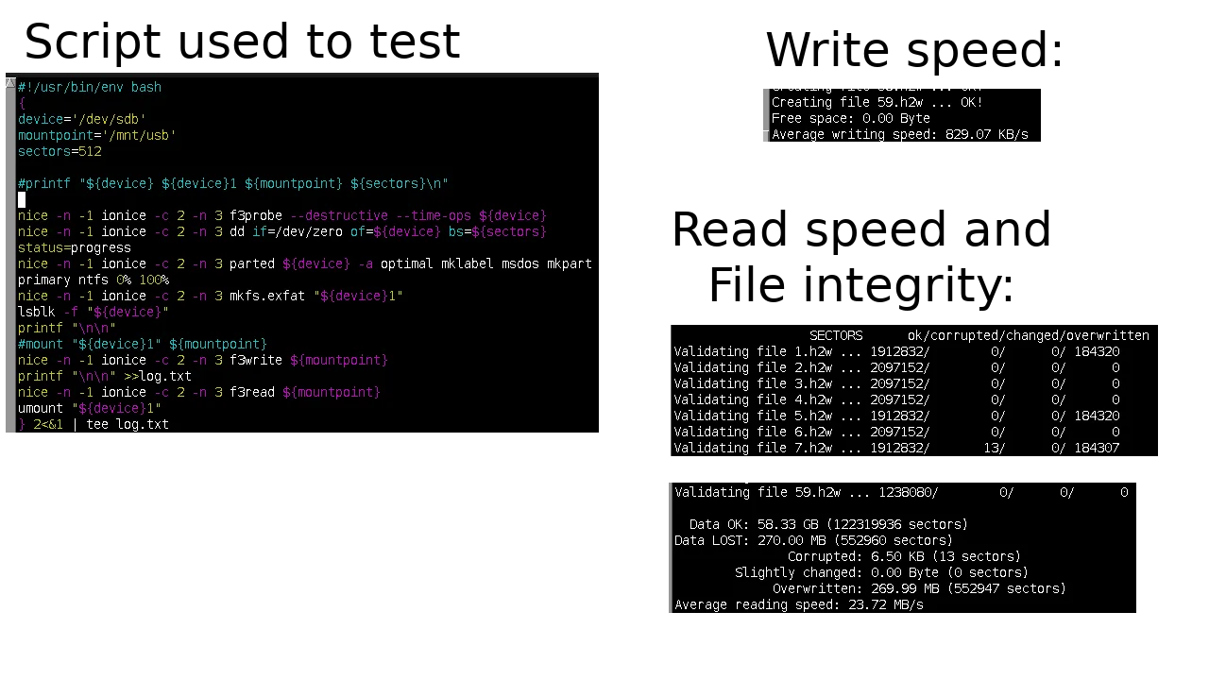Click the "lsblk -f" command line
1209x680 pixels.
tap(94, 312)
